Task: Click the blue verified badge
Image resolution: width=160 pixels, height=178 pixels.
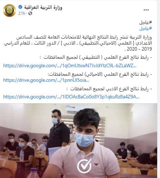Action: pos(20,7)
